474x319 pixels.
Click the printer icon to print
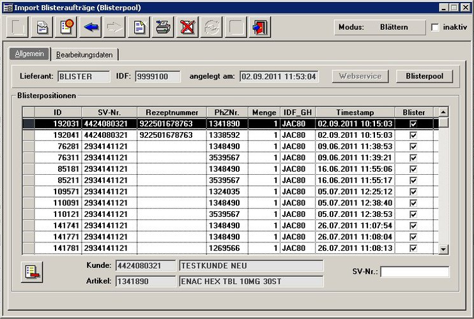click(163, 28)
